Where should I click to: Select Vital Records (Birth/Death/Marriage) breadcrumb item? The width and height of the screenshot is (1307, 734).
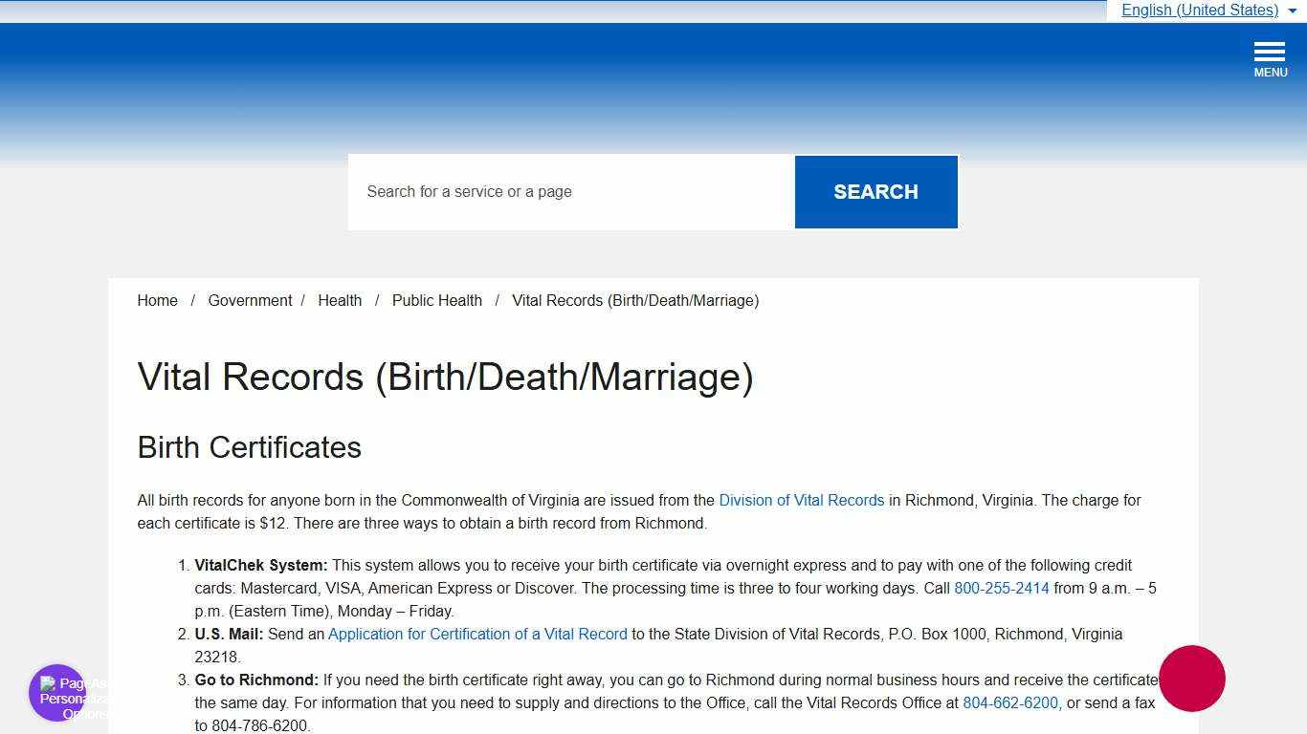635,300
